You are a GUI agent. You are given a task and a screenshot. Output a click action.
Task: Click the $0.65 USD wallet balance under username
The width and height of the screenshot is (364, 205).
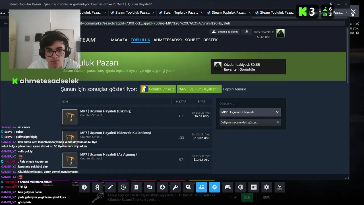[x=264, y=37]
